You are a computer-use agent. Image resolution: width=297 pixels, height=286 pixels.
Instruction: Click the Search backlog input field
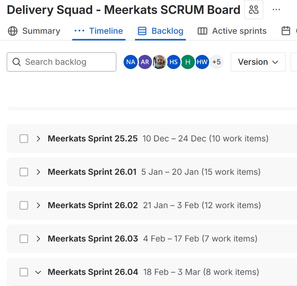[62, 62]
